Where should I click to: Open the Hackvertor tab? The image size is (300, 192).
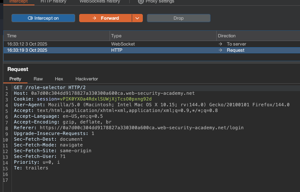click(87, 79)
